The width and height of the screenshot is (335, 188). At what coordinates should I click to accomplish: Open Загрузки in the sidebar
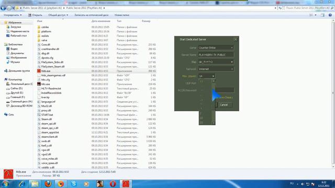click(16, 27)
